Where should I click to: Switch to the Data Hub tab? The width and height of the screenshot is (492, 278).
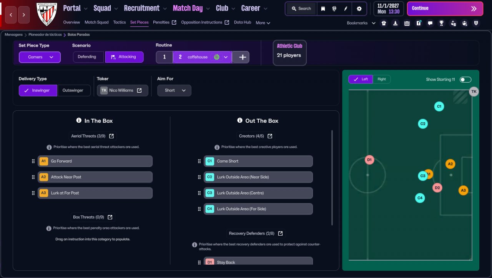pos(243,22)
